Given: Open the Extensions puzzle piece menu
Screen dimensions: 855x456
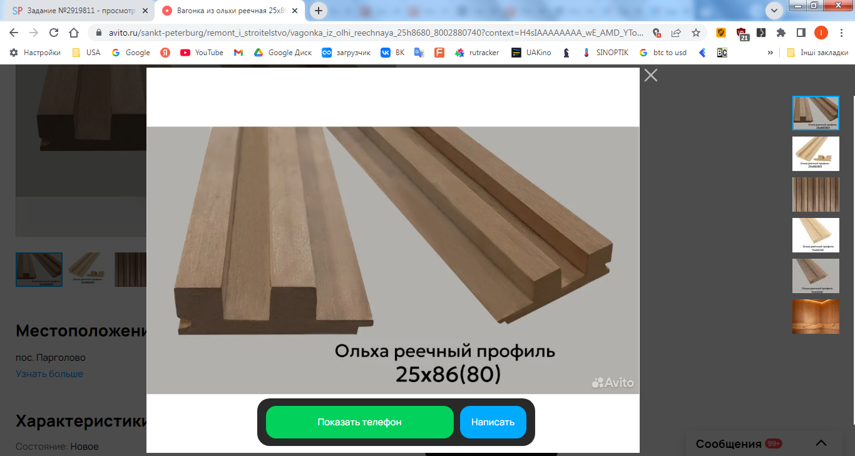Looking at the screenshot, I should click(x=781, y=33).
